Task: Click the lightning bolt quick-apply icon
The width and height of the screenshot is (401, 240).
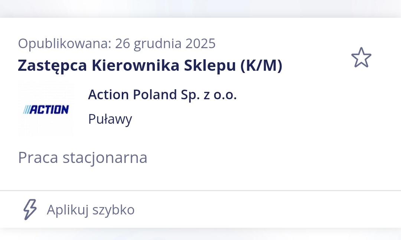Action: pos(30,210)
